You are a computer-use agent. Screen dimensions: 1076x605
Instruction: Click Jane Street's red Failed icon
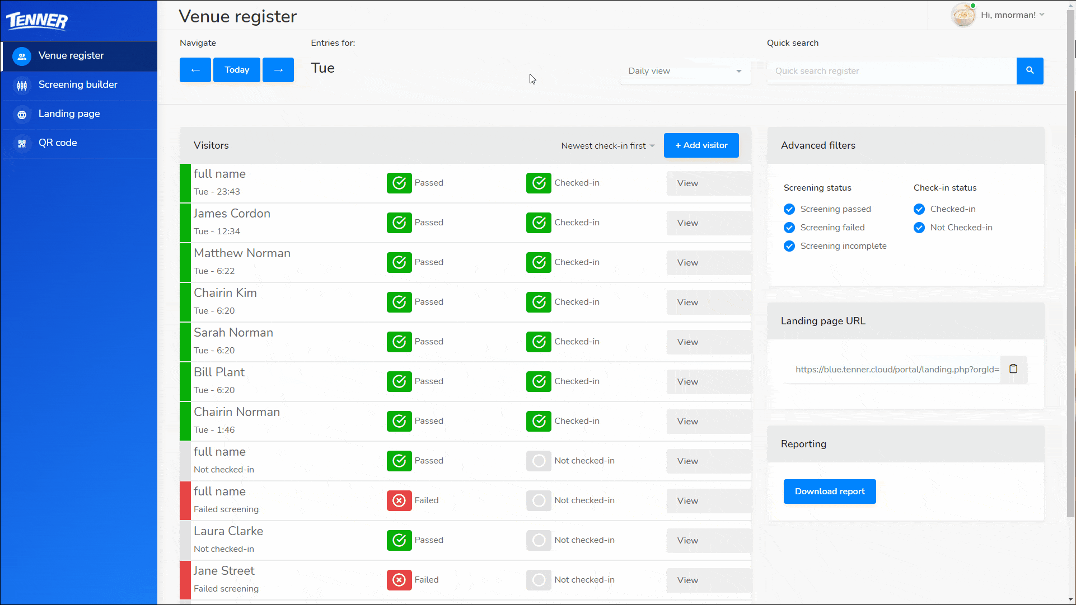click(x=399, y=580)
